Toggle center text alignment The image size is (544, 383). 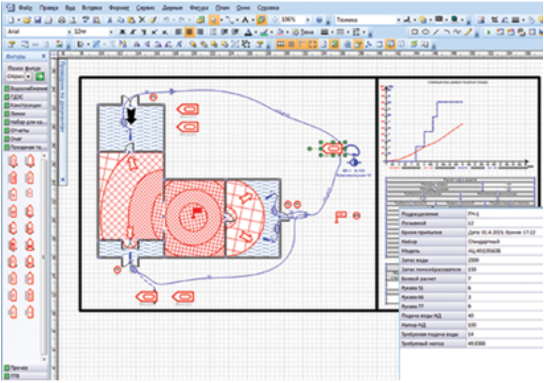[x=189, y=32]
